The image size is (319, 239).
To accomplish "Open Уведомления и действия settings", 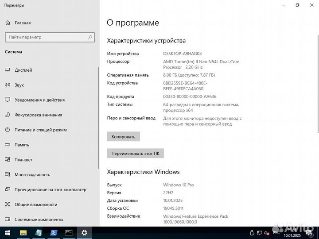I will [x=35, y=100].
